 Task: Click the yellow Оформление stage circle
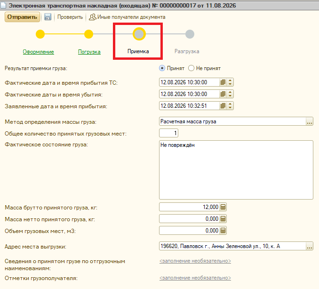tap(40, 34)
